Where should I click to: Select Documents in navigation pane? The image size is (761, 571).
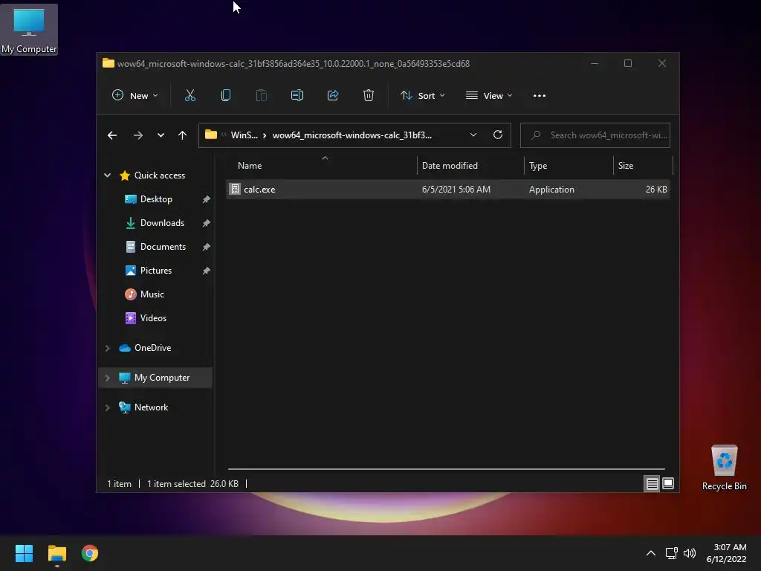point(163,247)
